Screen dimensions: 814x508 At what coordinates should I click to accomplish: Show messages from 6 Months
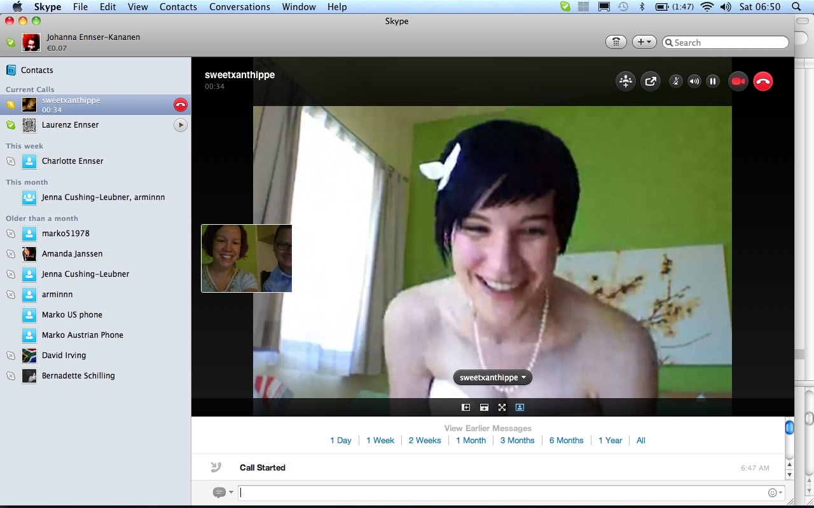pyautogui.click(x=567, y=441)
